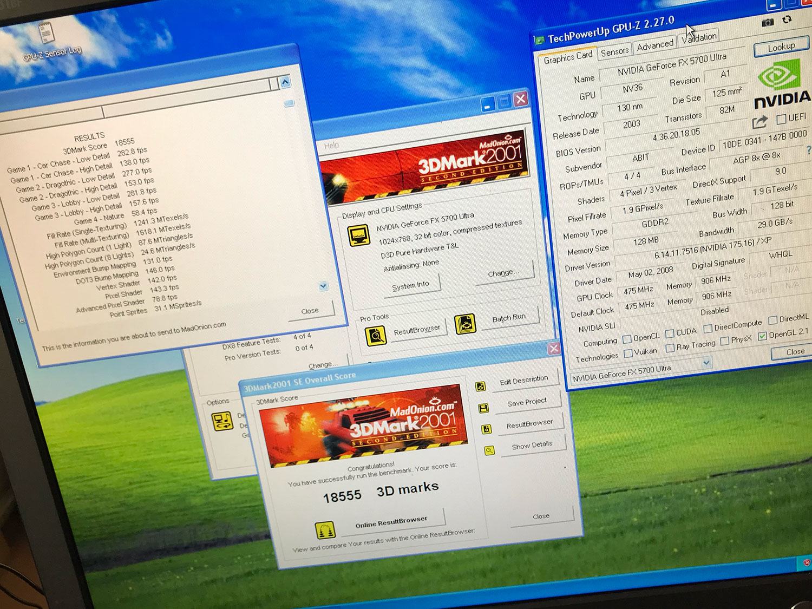The height and width of the screenshot is (609, 812).
Task: Click the '18555 3D marks' score text
Action: [381, 492]
